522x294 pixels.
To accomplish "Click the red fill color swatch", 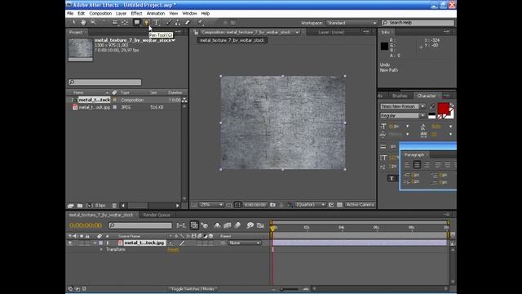I will [x=443, y=109].
